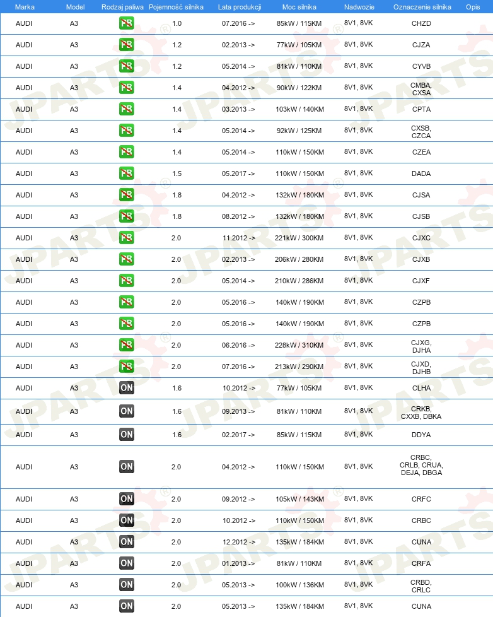Select the production date 05.2017 ->
The width and height of the screenshot is (493, 617).
238,173
